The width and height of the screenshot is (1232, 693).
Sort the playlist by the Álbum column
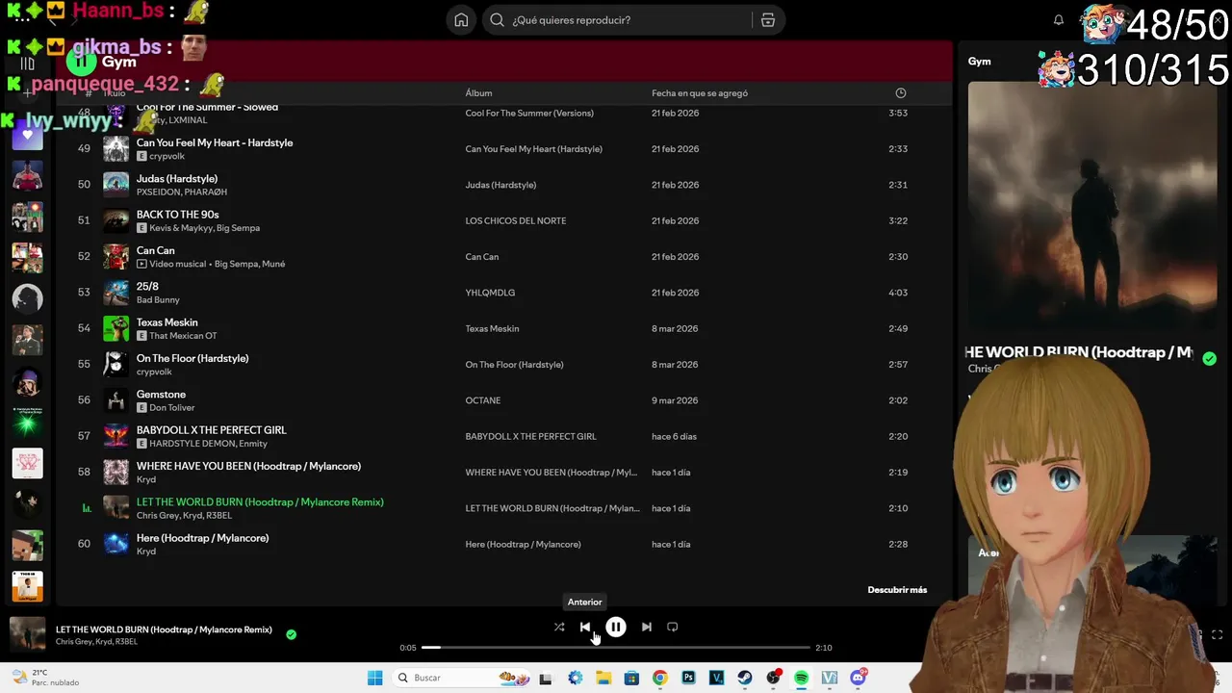click(478, 93)
